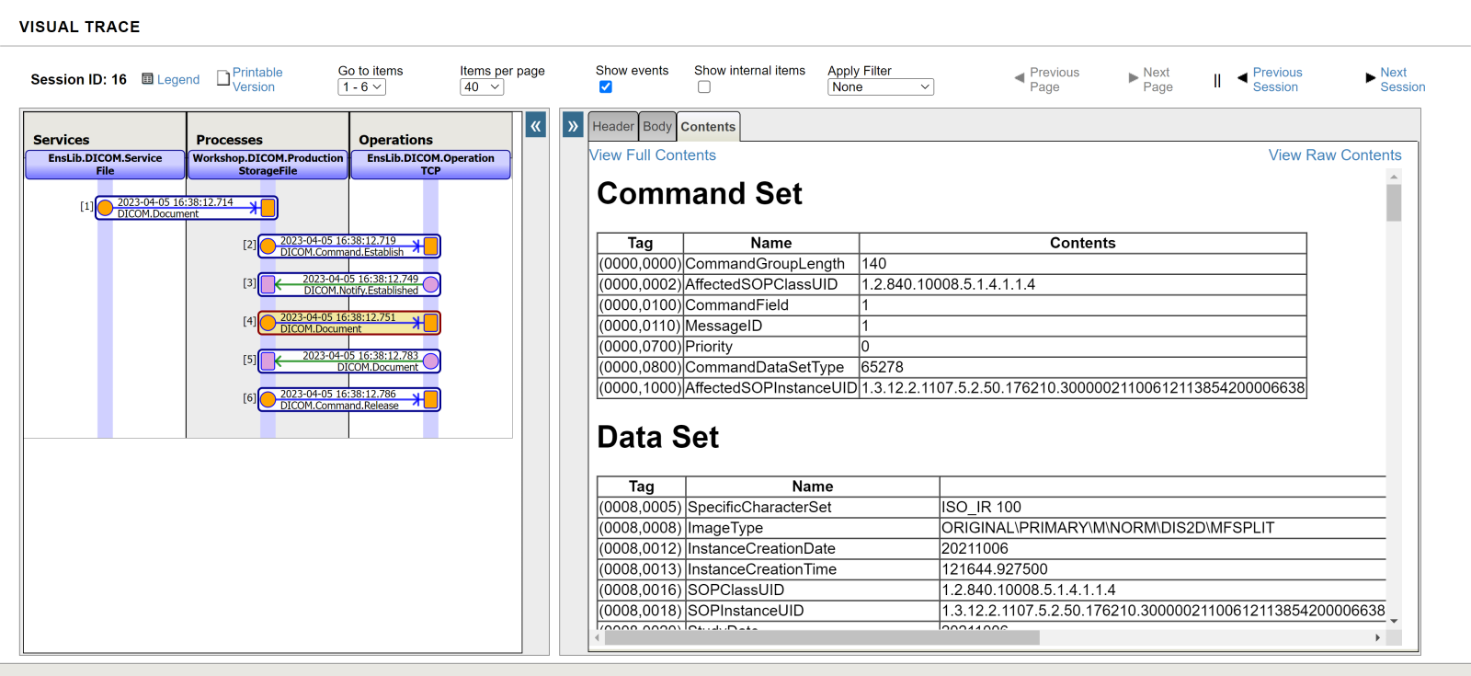Screen dimensions: 1471x676
Task: Expand the Apply Filter dropdown
Action: (880, 87)
